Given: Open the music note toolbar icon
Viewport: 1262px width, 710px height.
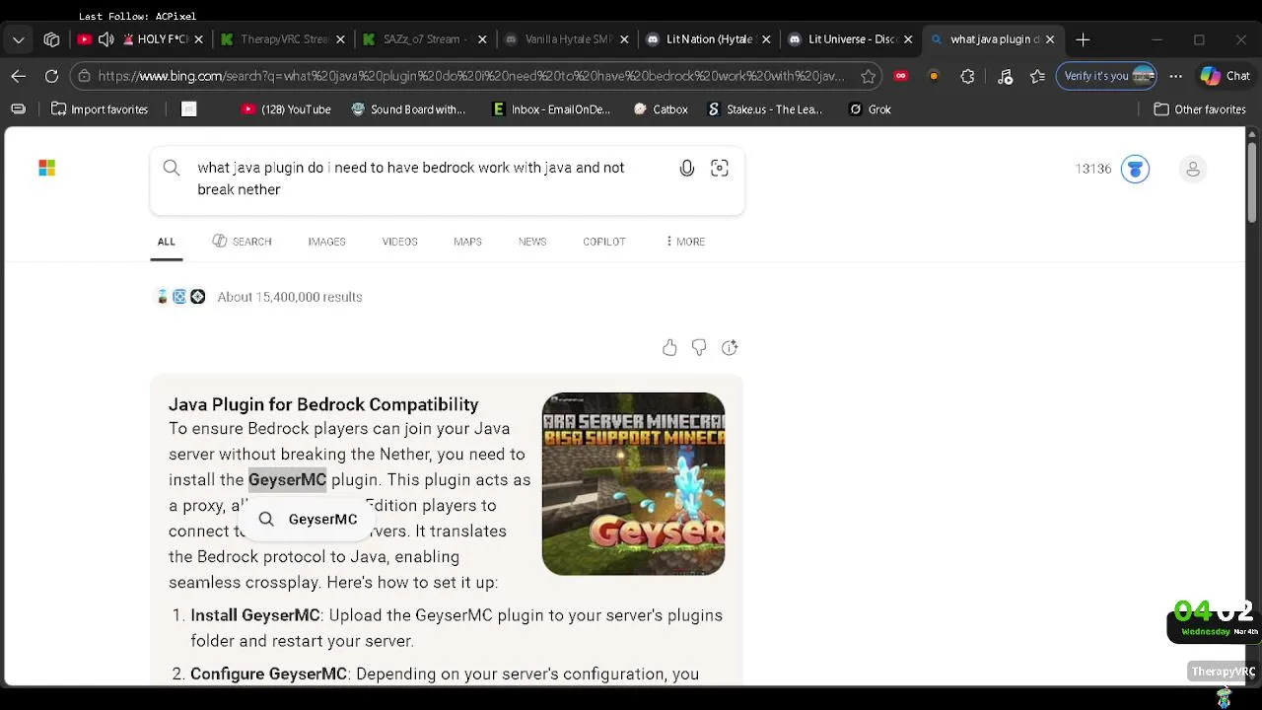Looking at the screenshot, I should (x=1005, y=76).
